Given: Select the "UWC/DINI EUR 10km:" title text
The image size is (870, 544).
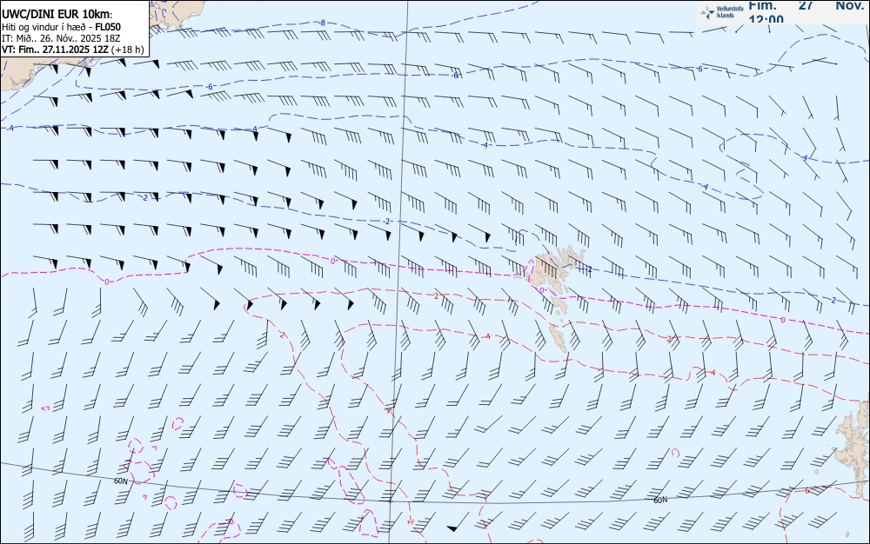Looking at the screenshot, I should pyautogui.click(x=57, y=15).
